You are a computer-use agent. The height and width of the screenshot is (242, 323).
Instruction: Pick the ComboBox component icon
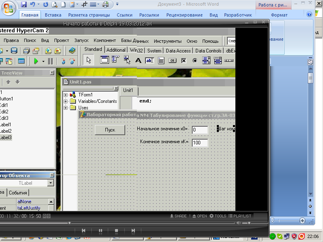(218, 60)
